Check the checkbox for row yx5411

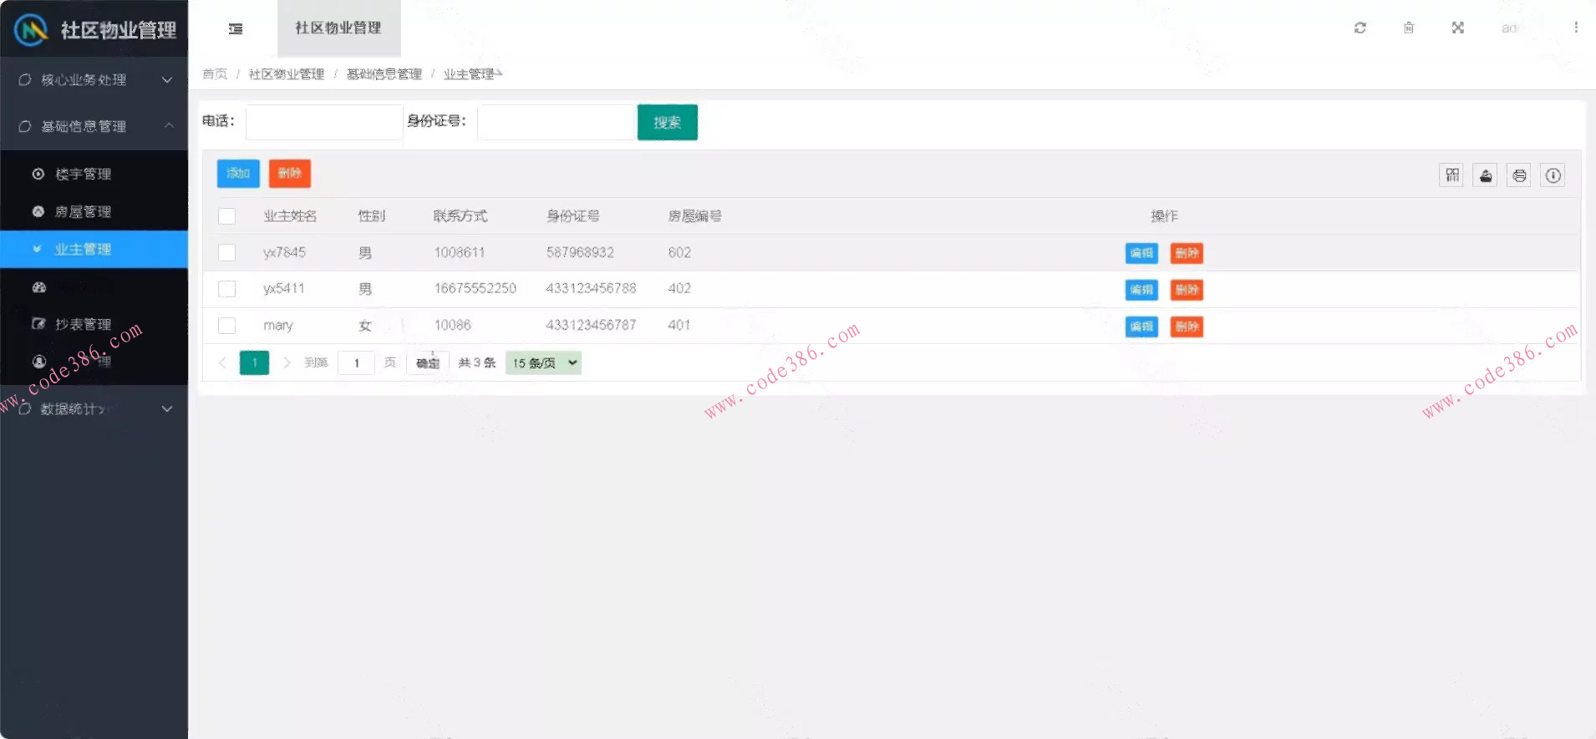click(226, 289)
